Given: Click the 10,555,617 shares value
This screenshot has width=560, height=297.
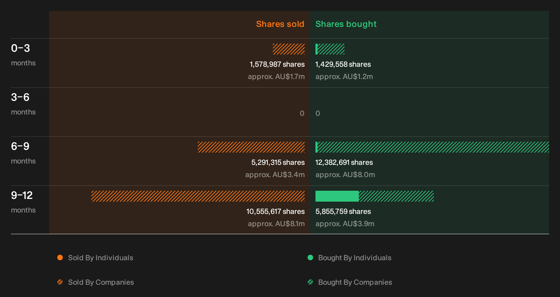Looking at the screenshot, I should pyautogui.click(x=276, y=212).
